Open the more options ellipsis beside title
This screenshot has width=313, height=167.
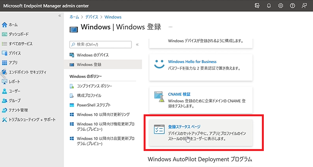[170, 27]
